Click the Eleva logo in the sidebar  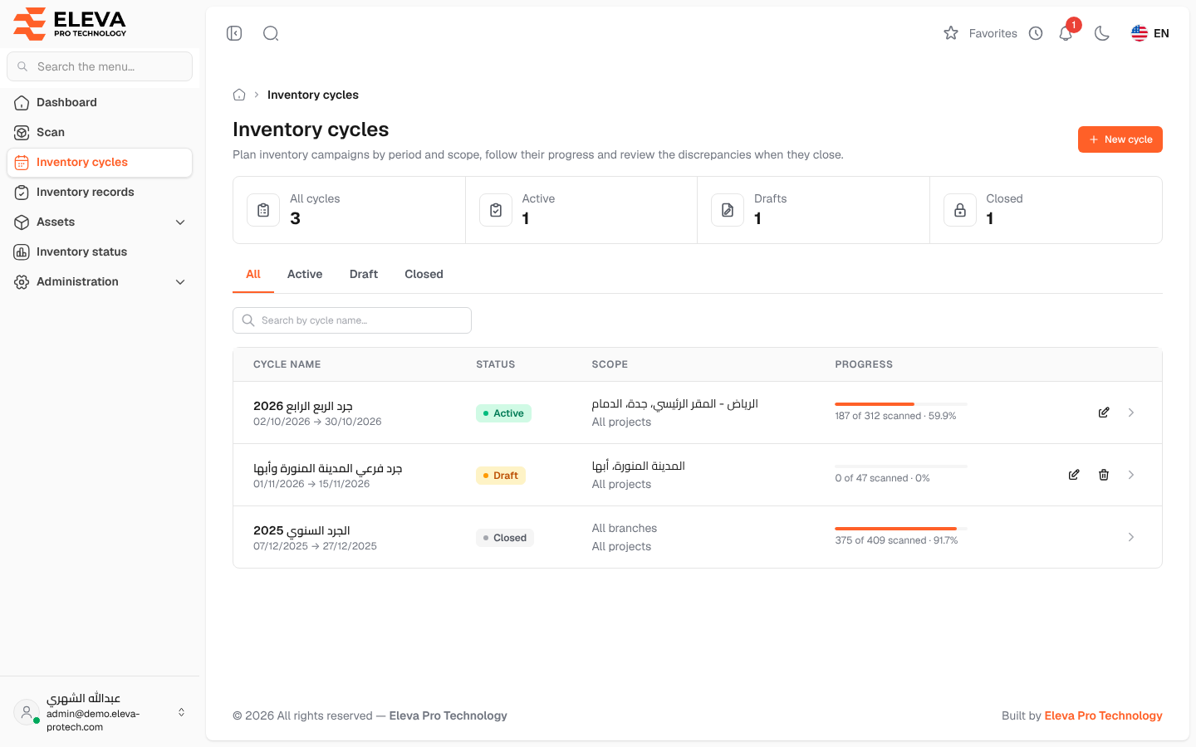(x=70, y=24)
